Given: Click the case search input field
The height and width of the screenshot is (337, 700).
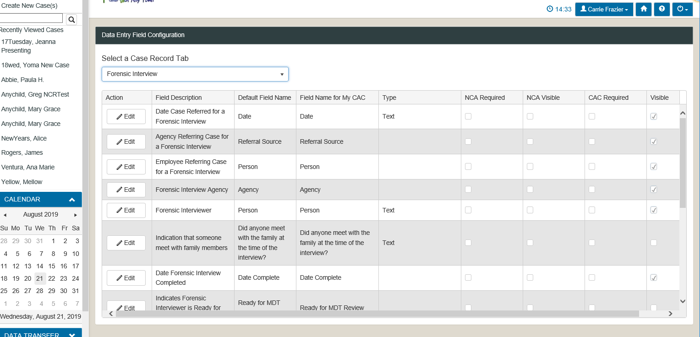Looking at the screenshot, I should 31,18.
